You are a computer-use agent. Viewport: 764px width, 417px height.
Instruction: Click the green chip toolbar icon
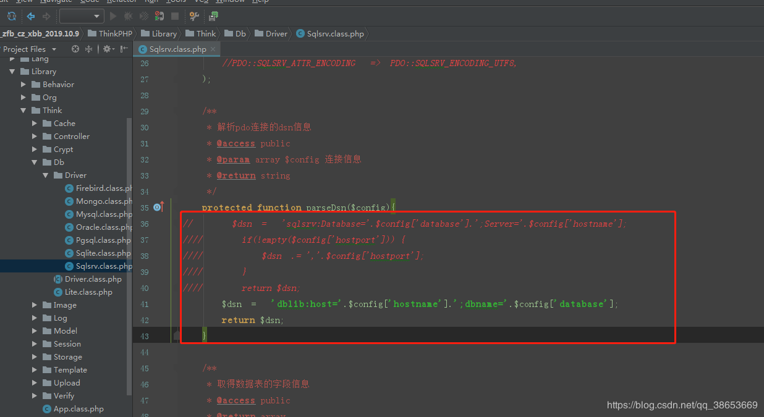213,16
